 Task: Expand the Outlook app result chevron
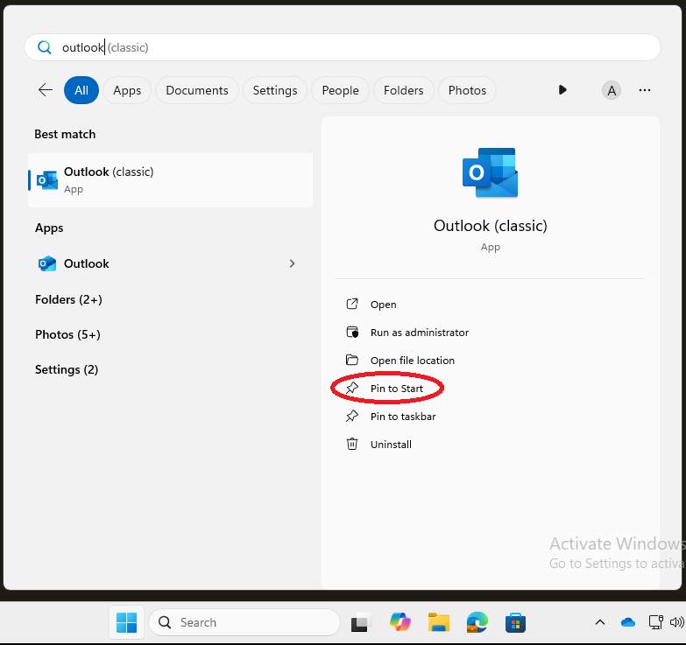(x=292, y=263)
